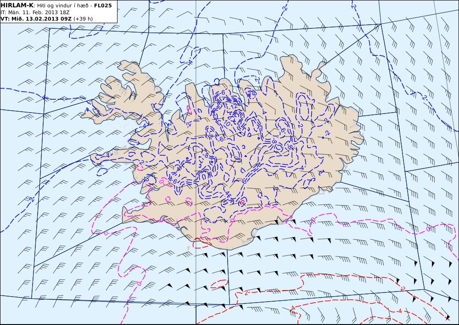
Task: Select the 'Hiti og vindur í hæð' label
Action: click(x=62, y=5)
